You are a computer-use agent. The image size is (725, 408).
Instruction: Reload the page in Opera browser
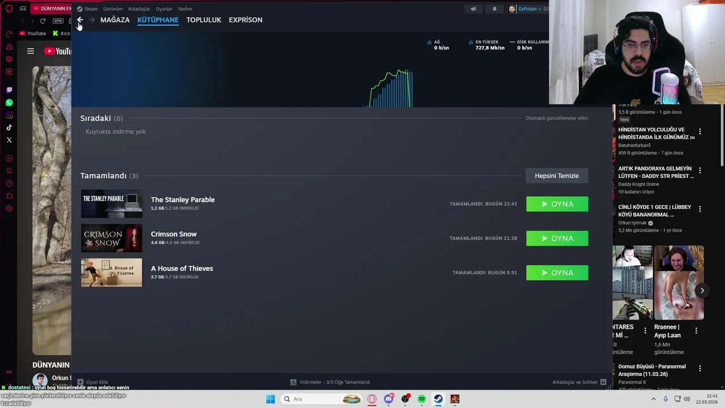click(42, 20)
